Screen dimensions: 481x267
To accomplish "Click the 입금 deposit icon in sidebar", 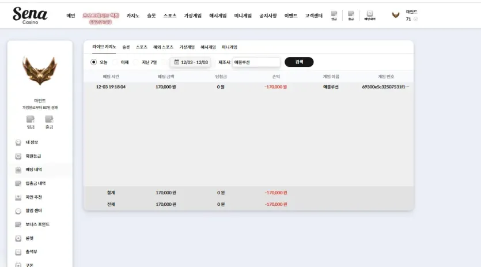I will click(31, 122).
